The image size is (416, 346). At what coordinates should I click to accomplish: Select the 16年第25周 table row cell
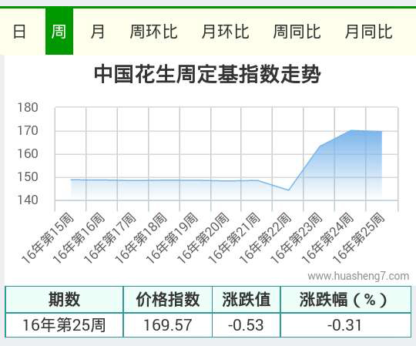click(64, 325)
